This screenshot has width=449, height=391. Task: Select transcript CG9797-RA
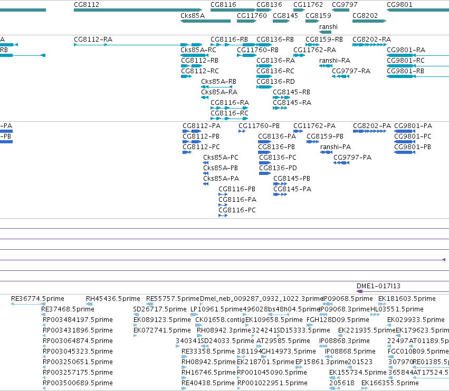[x=340, y=76]
